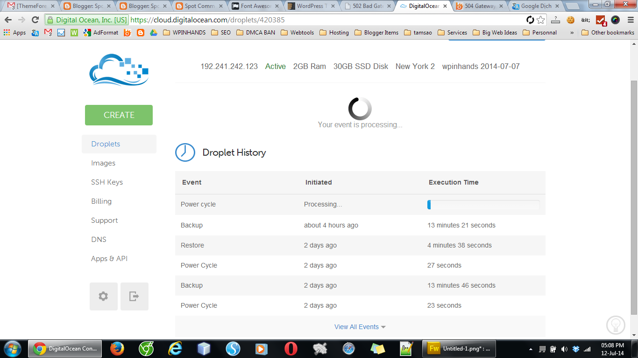Image resolution: width=638 pixels, height=358 pixels.
Task: Click the Droplet History clock icon
Action: 185,152
